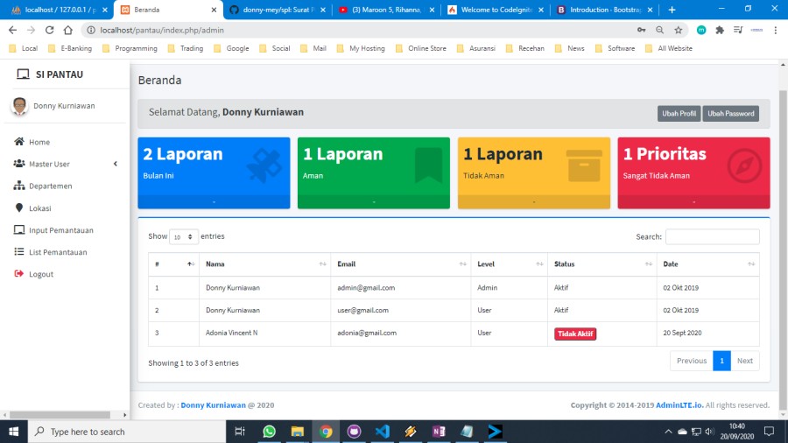This screenshot has height=443, width=788.
Task: Click the Lokasi map marker icon
Action: tap(19, 208)
